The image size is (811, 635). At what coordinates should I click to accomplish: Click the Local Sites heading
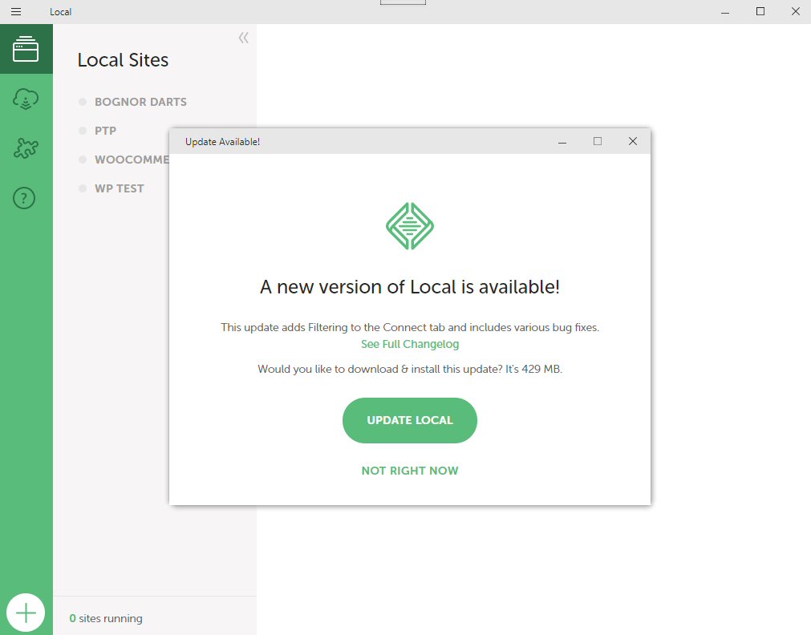(x=123, y=60)
